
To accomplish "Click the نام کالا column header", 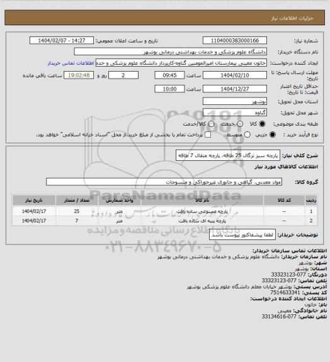I will click(x=202, y=200).
